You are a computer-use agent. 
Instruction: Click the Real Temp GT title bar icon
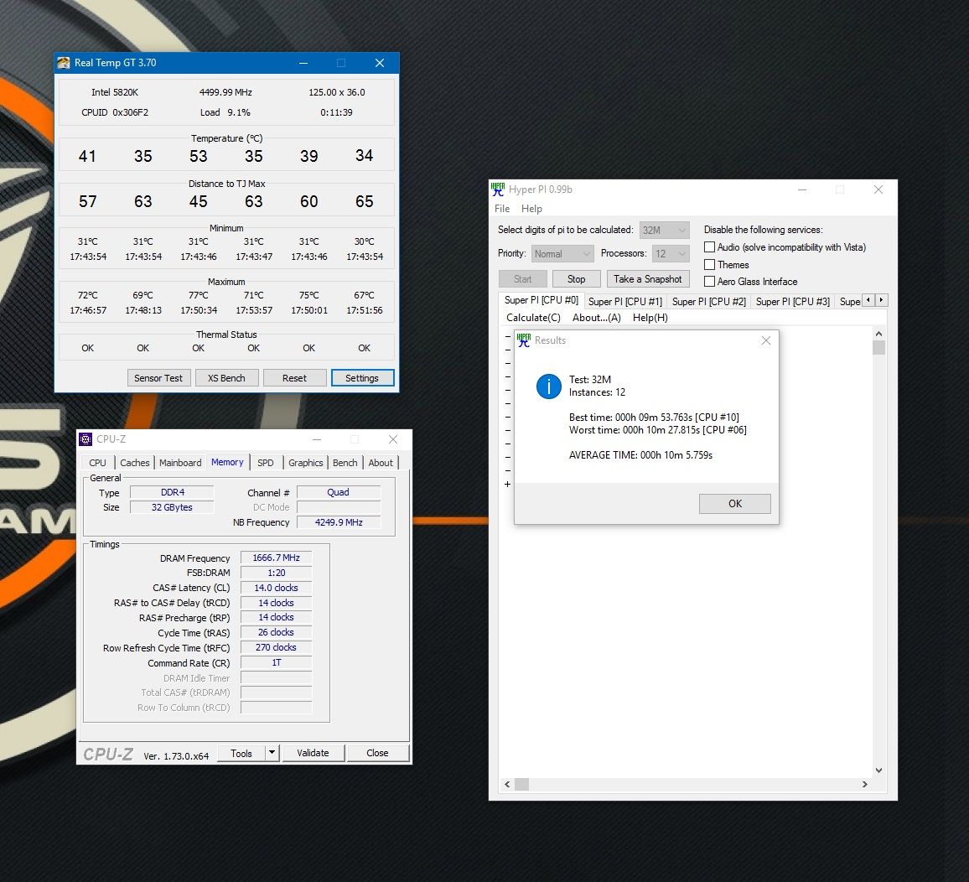(x=64, y=63)
